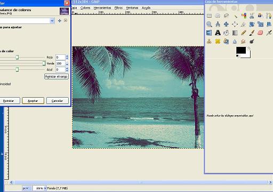Image resolution: width=273 pixels, height=192 pixels.
Task: Select the Ellipse Select tool
Action: click(x=218, y=16)
